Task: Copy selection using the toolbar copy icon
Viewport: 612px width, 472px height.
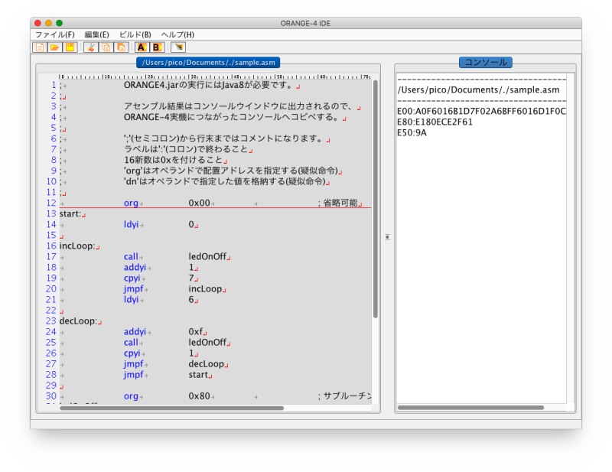Action: coord(106,47)
